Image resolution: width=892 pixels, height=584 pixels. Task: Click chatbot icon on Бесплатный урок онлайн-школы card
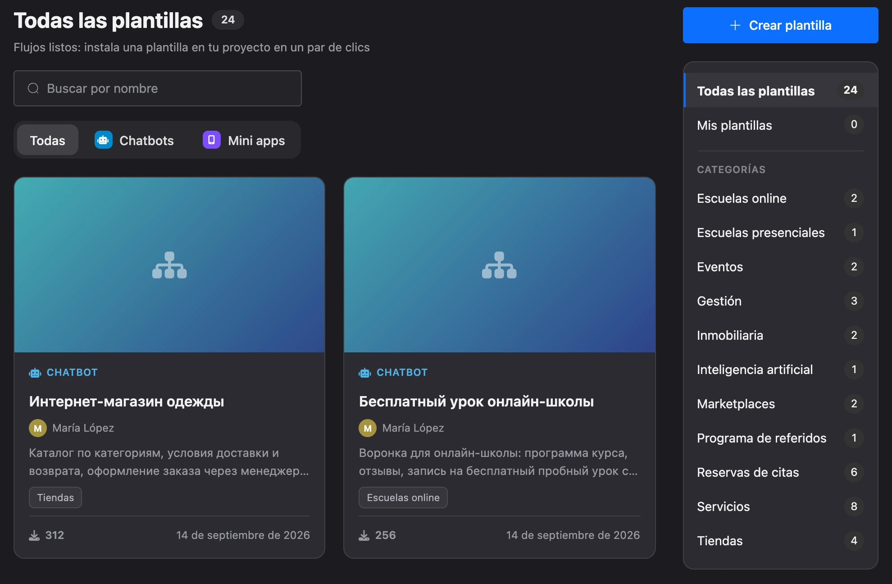pyautogui.click(x=365, y=373)
